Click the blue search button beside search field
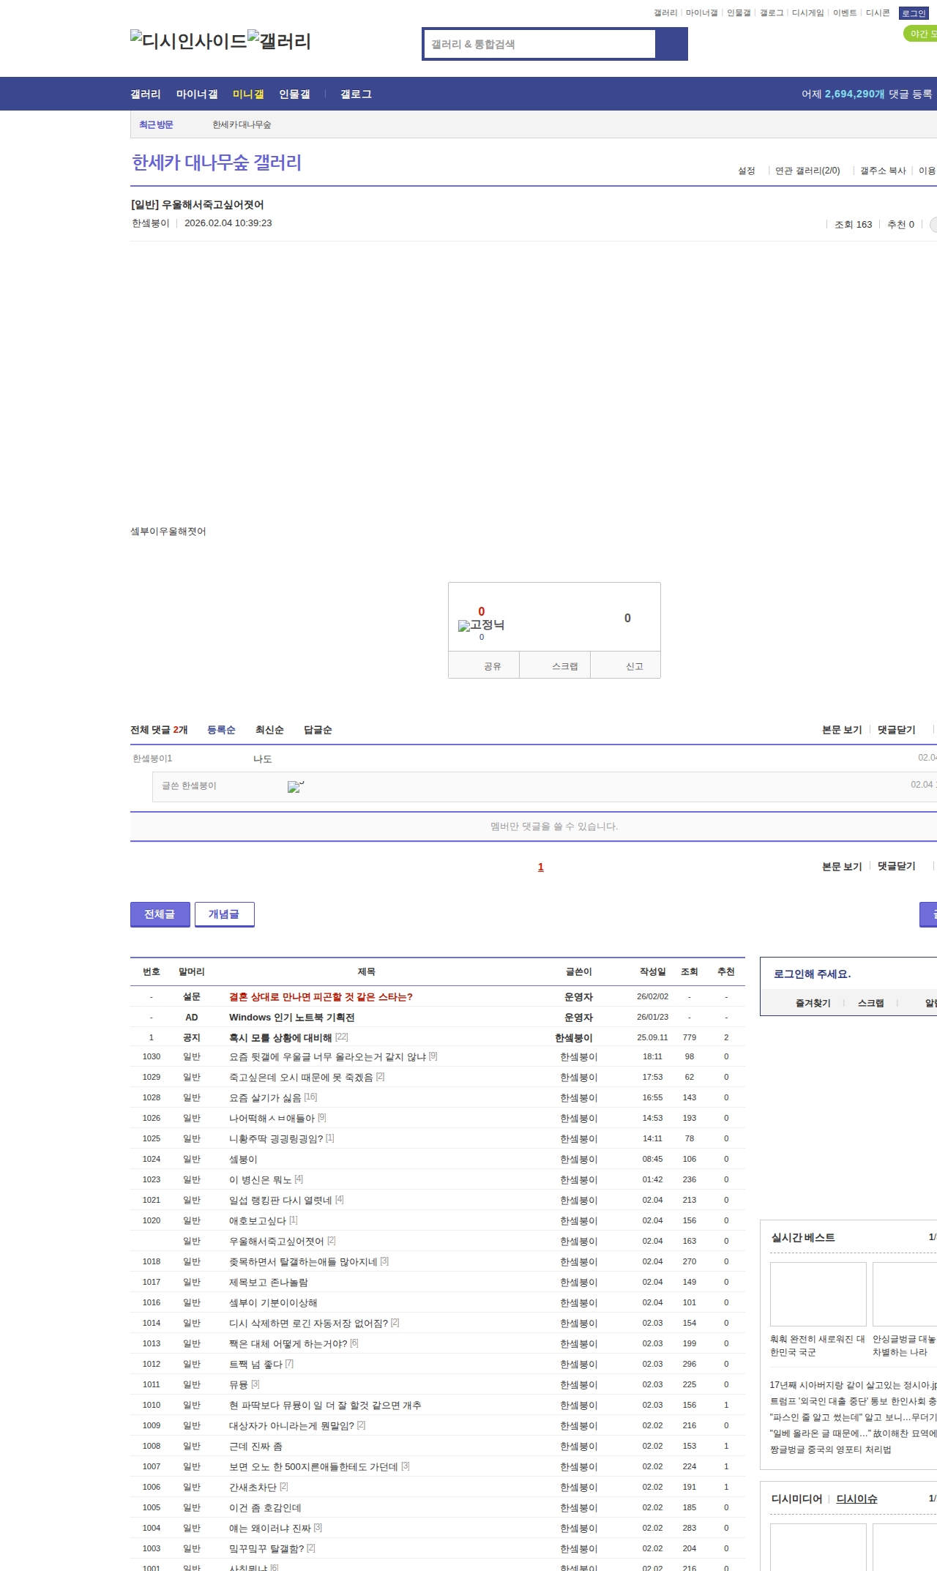This screenshot has width=937, height=1571. (x=671, y=44)
